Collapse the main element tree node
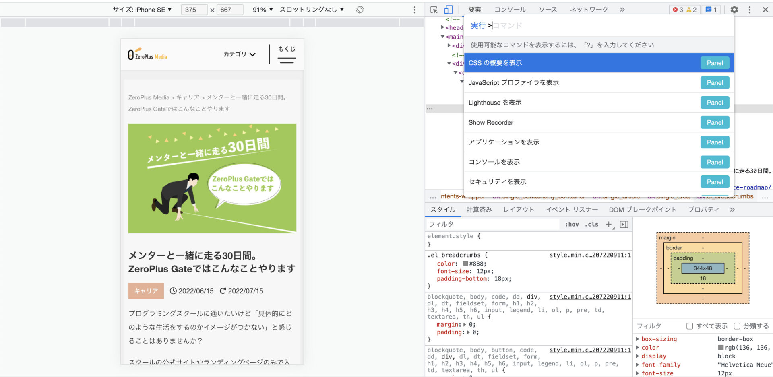Viewport: 773px width, 377px height. click(443, 37)
